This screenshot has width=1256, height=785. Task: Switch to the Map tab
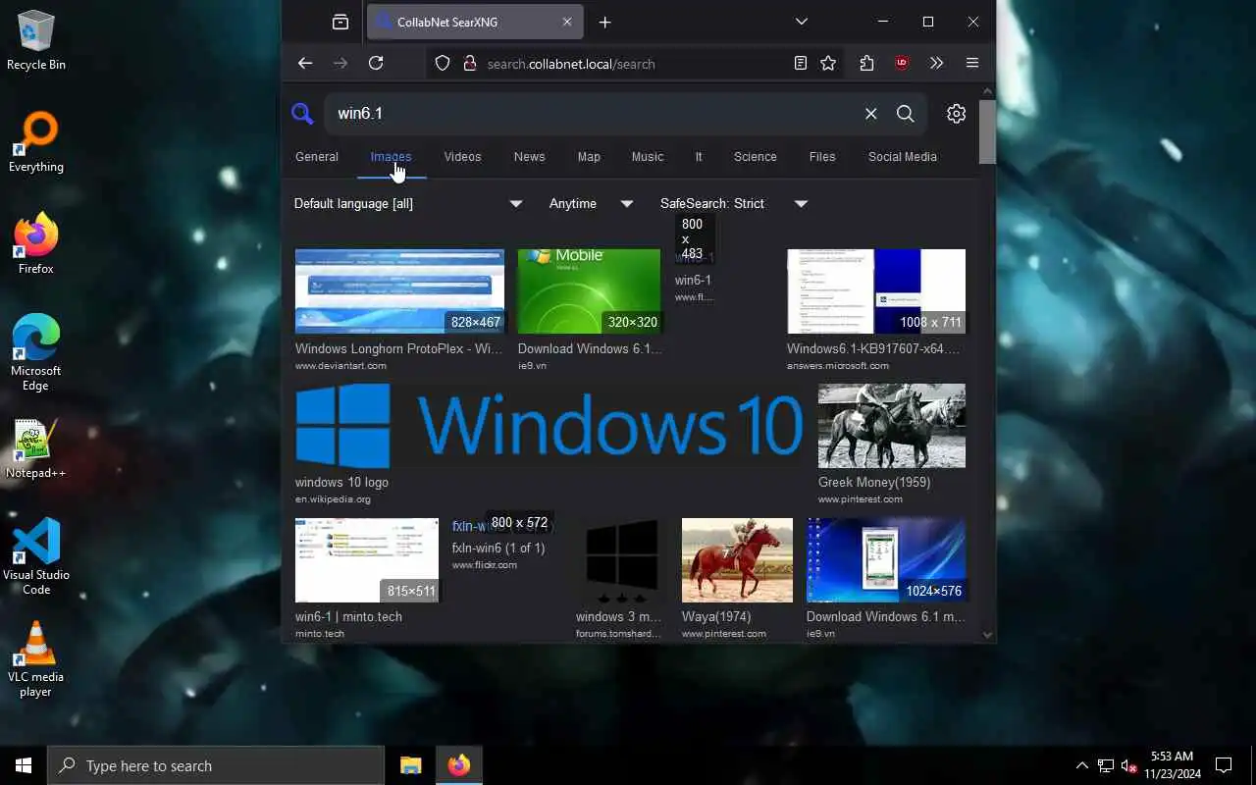(x=589, y=157)
